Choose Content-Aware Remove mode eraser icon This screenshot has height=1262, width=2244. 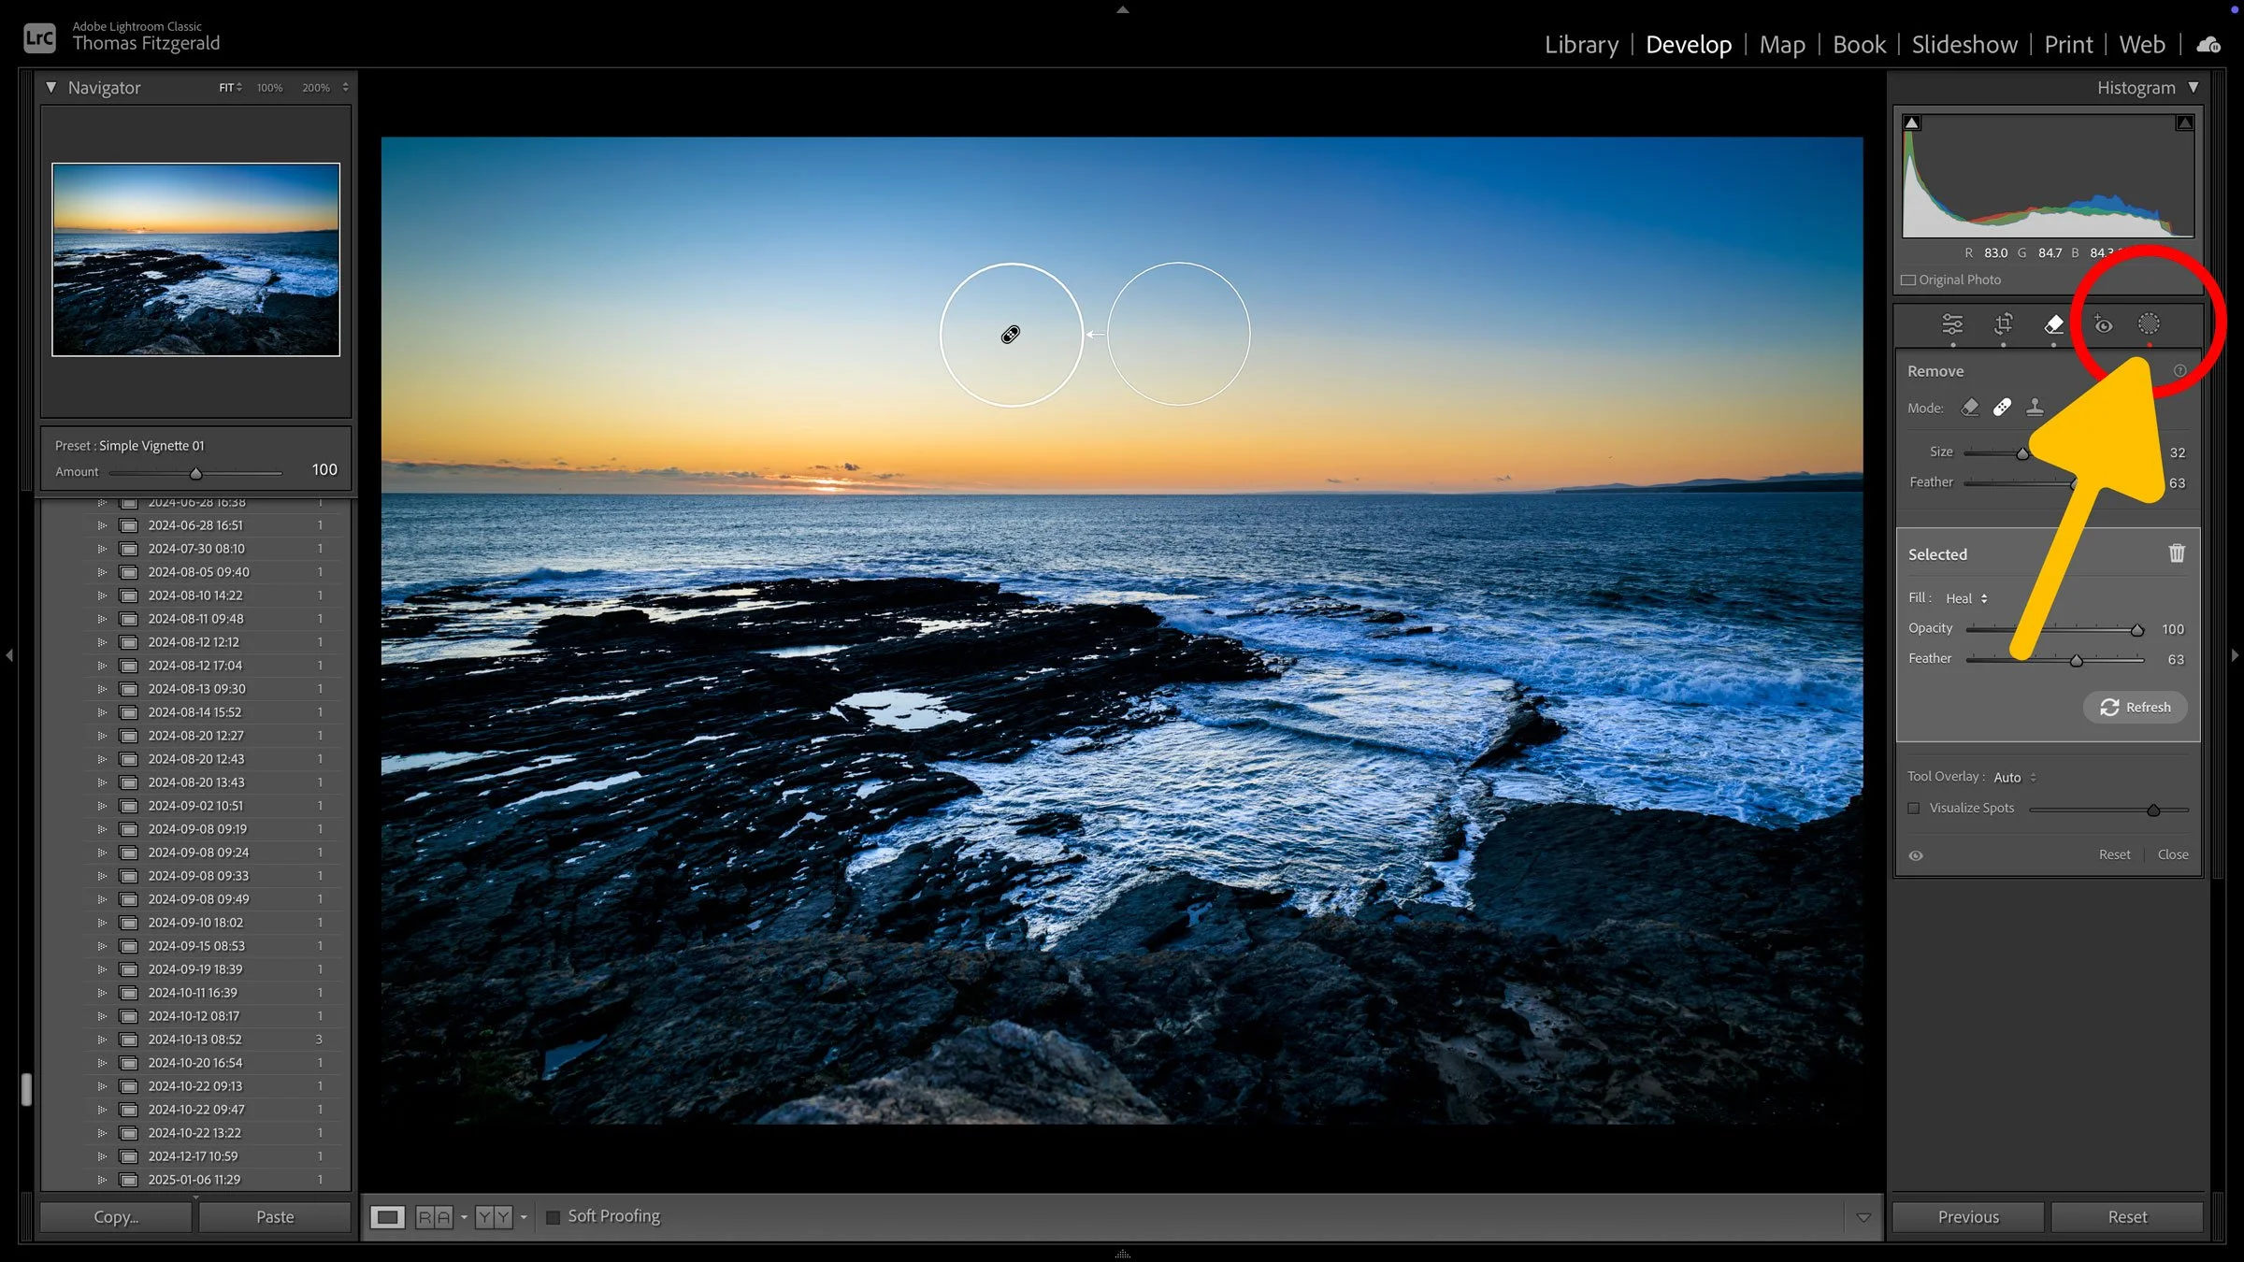click(1970, 408)
